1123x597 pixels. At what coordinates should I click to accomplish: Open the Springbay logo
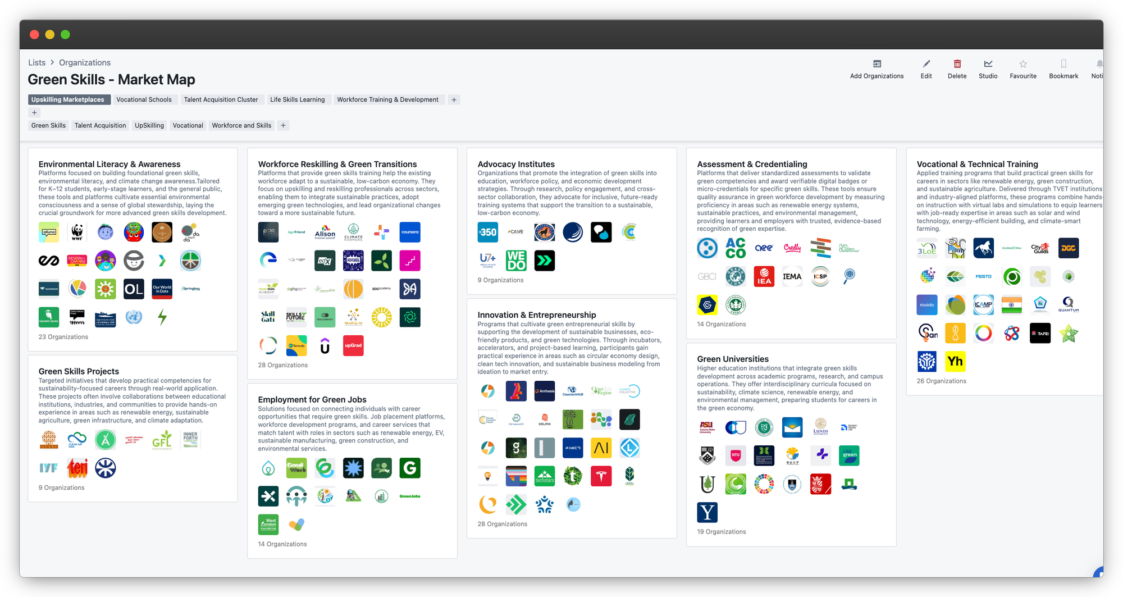[190, 289]
